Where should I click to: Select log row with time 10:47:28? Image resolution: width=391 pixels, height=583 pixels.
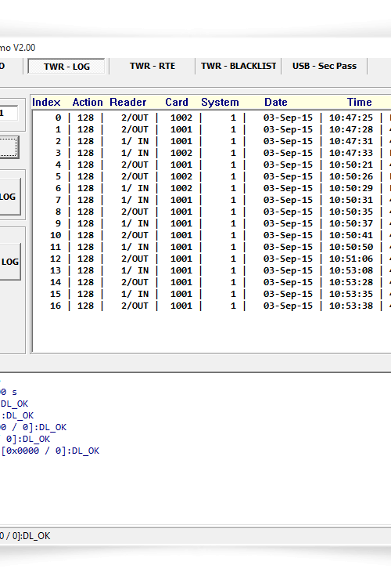(212, 130)
